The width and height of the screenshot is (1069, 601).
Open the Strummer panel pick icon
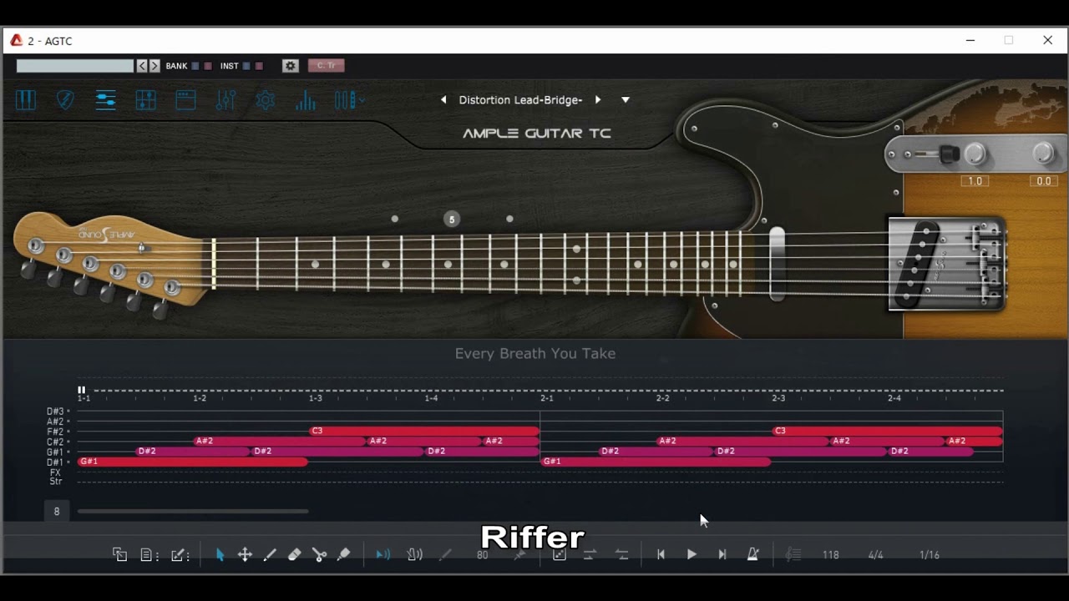tap(65, 100)
